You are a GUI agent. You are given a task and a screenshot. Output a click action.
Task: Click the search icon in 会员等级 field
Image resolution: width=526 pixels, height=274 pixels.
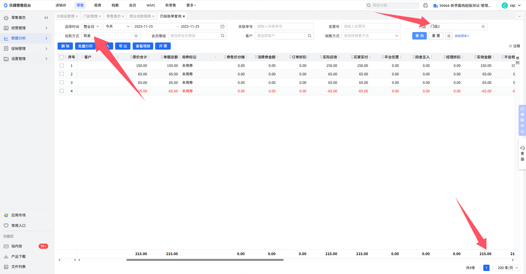[x=223, y=36]
